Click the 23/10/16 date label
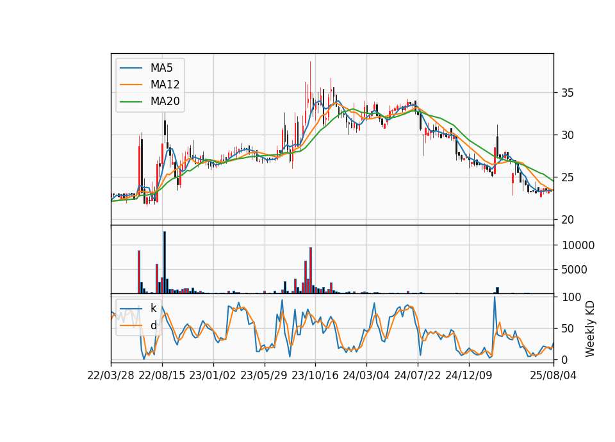The width and height of the screenshot is (615, 442). tap(315, 375)
